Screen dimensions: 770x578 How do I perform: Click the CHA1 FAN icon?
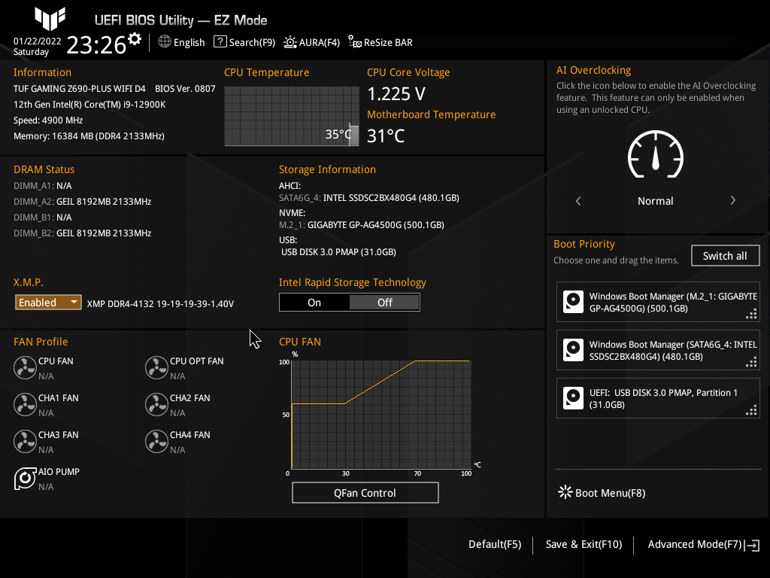25,404
